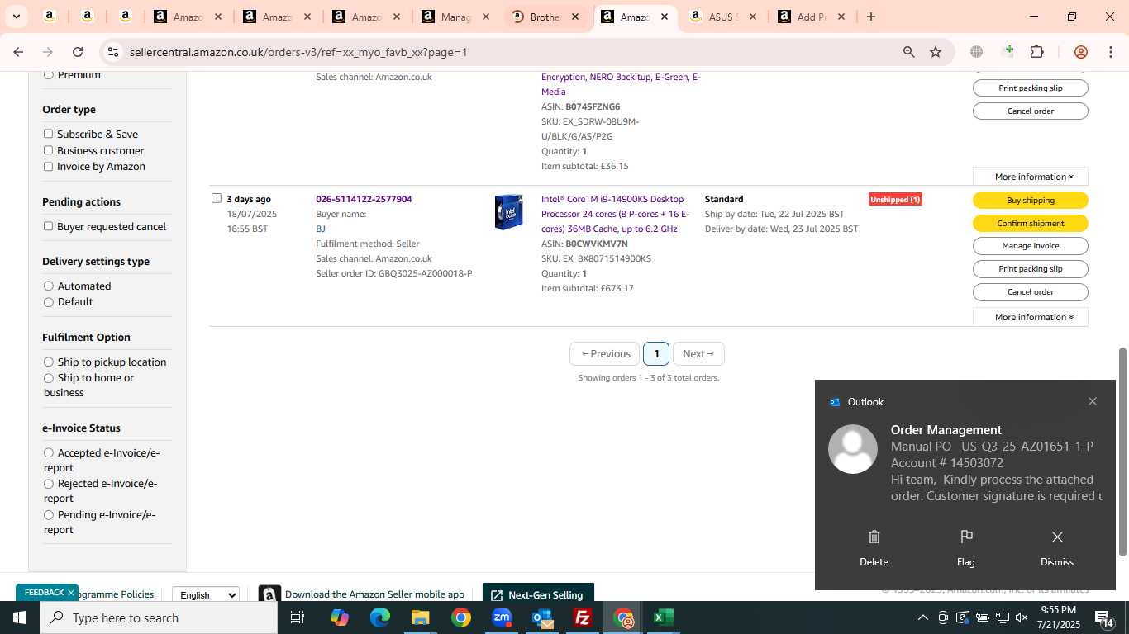Select Rejected e-Invoice/e-report filter
The image size is (1129, 634).
[x=49, y=484]
